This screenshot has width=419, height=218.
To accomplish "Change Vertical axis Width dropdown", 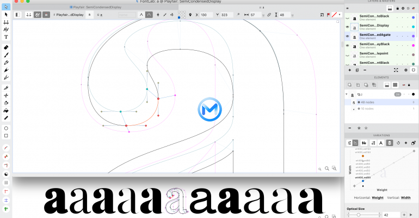I will point(405,198).
